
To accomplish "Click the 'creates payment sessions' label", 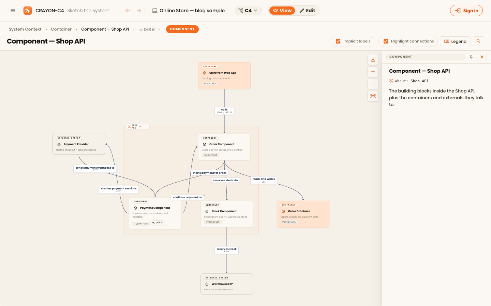I will pyautogui.click(x=119, y=190).
